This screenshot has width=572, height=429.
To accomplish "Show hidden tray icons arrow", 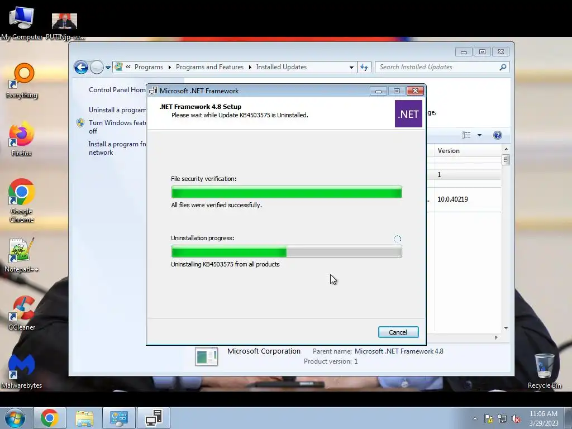I will click(475, 418).
